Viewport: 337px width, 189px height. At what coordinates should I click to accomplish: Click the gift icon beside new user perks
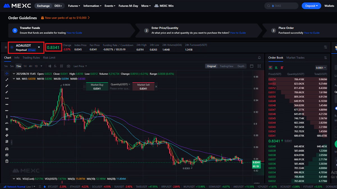tap(43, 18)
